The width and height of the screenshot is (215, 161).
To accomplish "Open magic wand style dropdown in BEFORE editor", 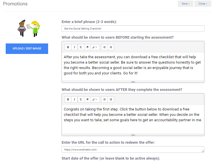I will tap(95, 47).
